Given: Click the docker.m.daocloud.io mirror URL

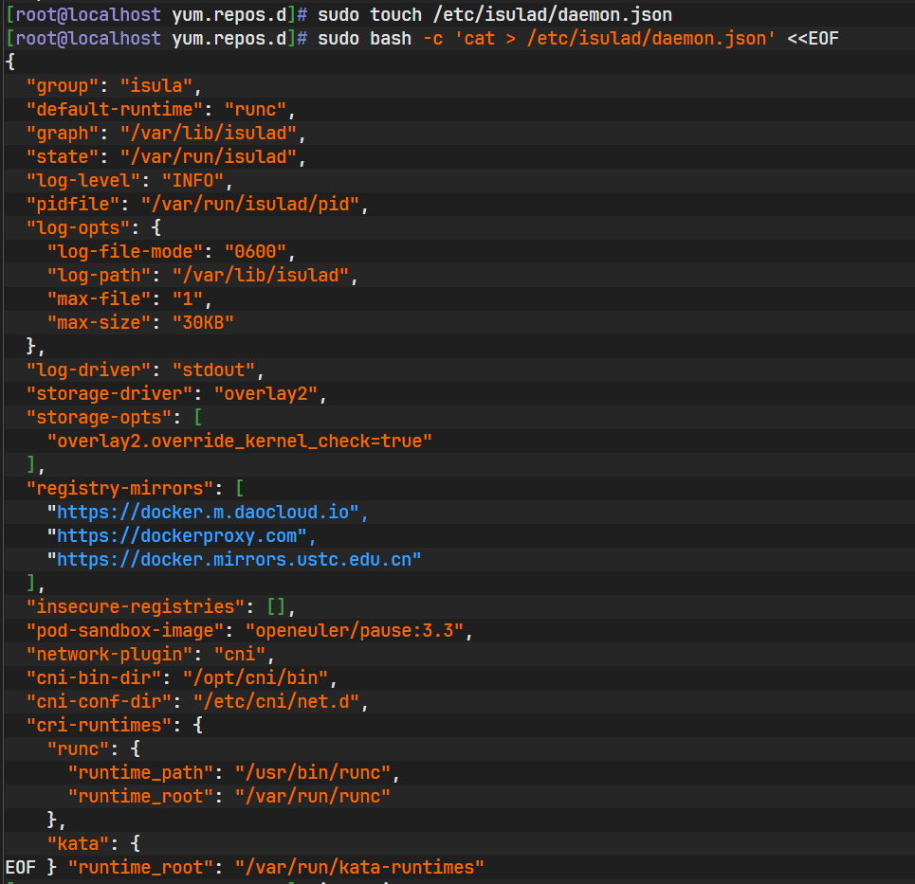Looking at the screenshot, I should point(203,512).
